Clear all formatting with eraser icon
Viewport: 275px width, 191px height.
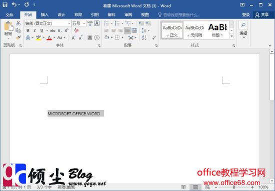pyautogui.click(x=76, y=30)
